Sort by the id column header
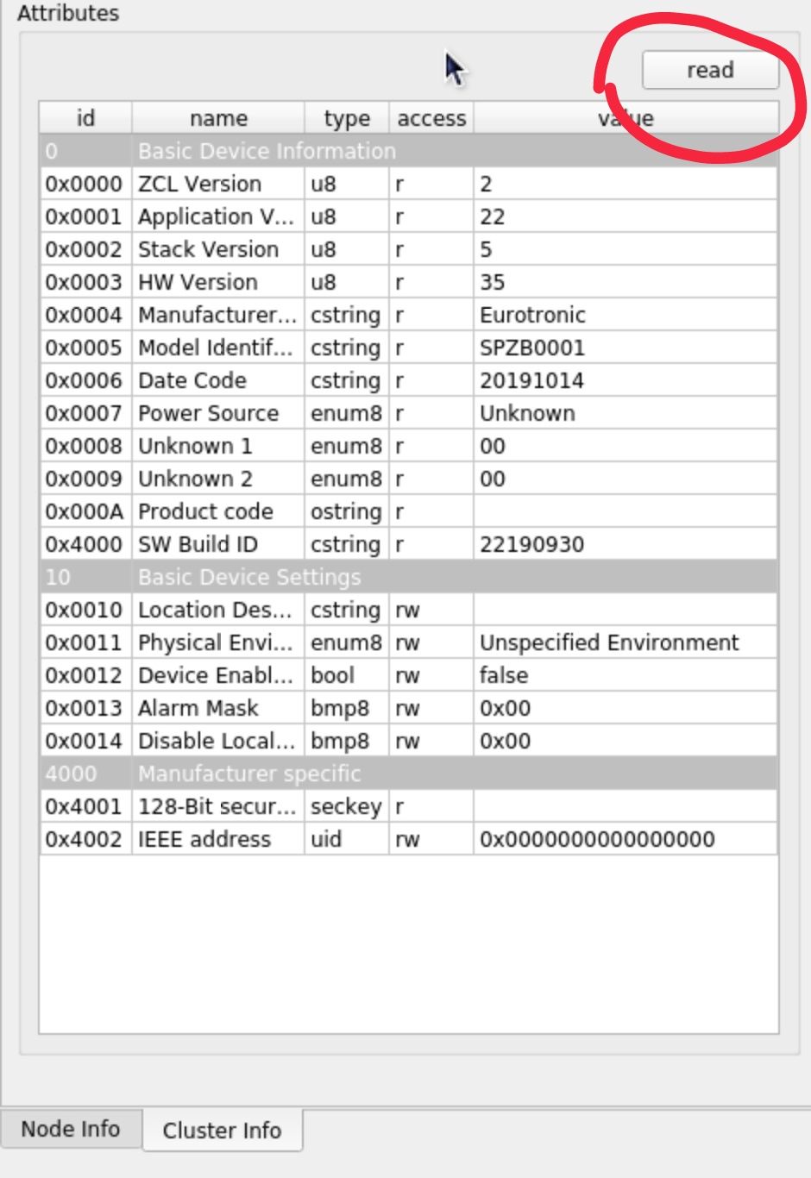This screenshot has height=1178, width=811. (x=85, y=118)
